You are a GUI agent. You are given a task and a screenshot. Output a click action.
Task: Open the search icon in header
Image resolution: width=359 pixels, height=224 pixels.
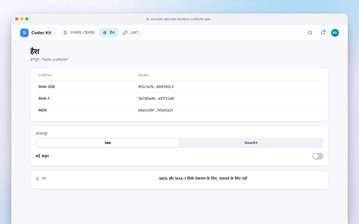[310, 33]
